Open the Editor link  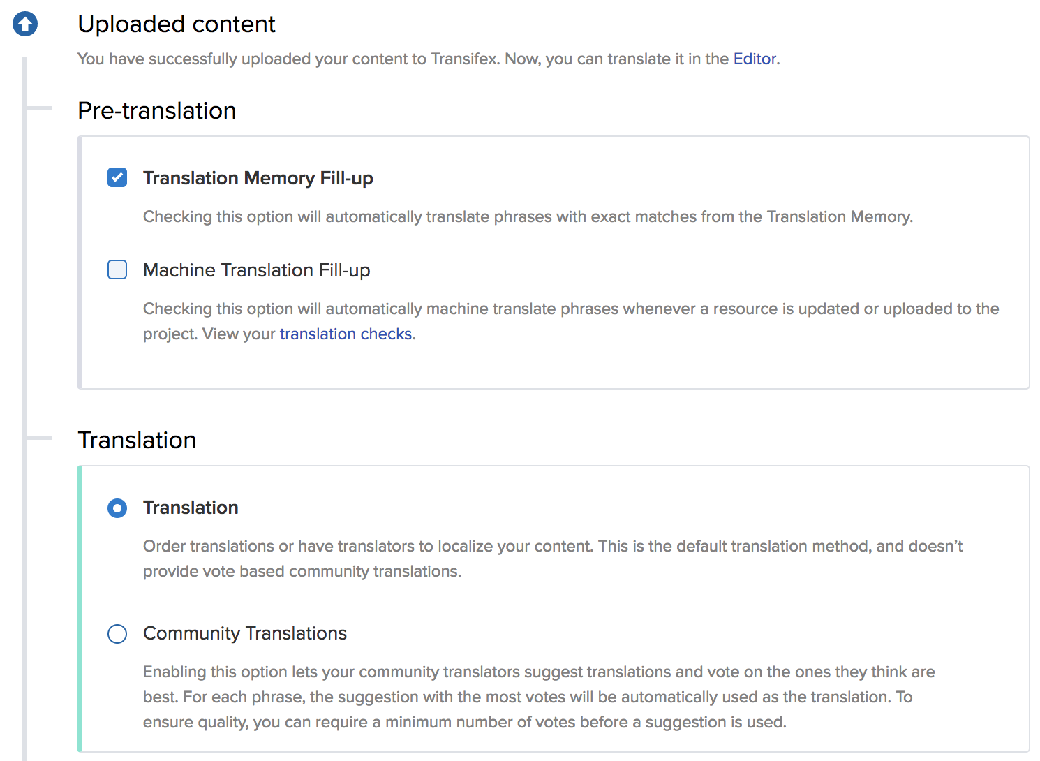(x=755, y=59)
